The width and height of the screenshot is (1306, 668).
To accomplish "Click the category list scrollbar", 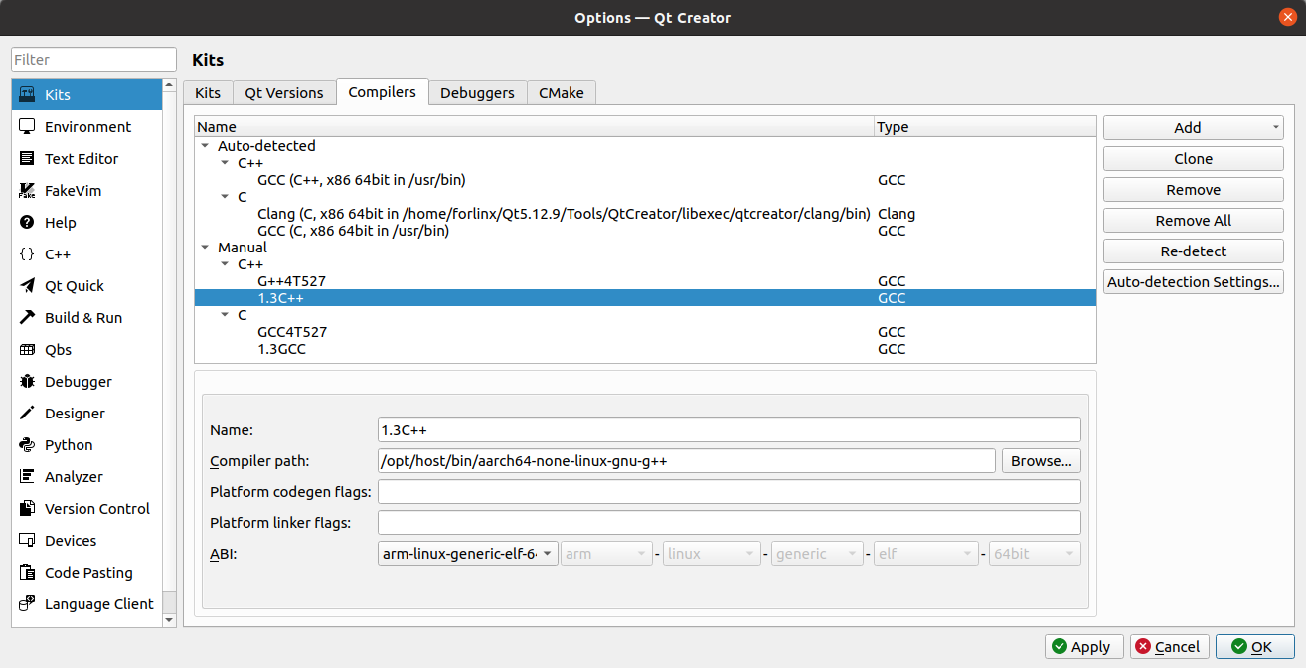I will (x=169, y=353).
